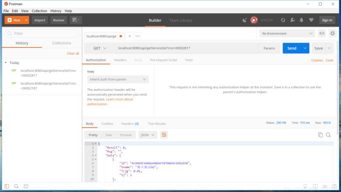
Task: Toggle environment quick look eye icon
Action: tap(322, 33)
